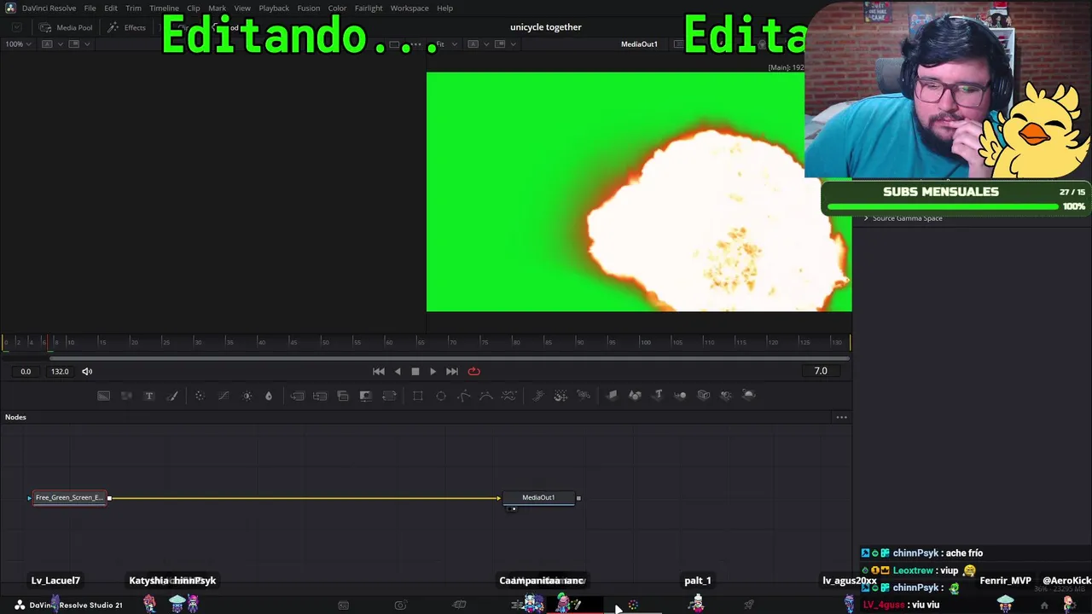Viewport: 1092px width, 614px height.
Task: Open the Playback menu
Action: coord(274,9)
